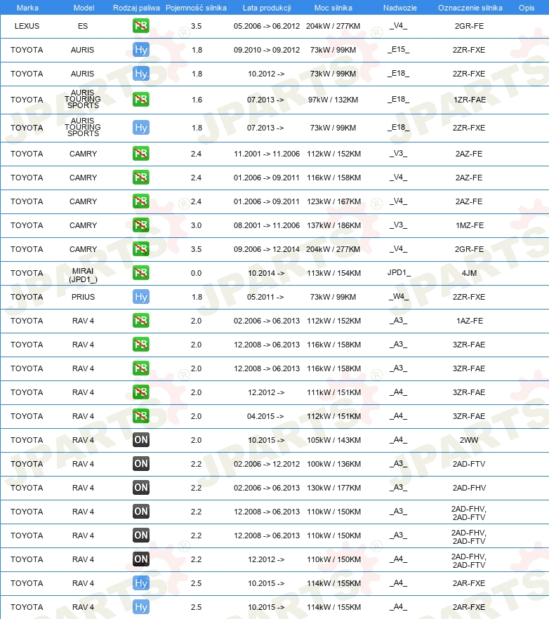Click the ES model cell
549x619 pixels.
coord(83,26)
